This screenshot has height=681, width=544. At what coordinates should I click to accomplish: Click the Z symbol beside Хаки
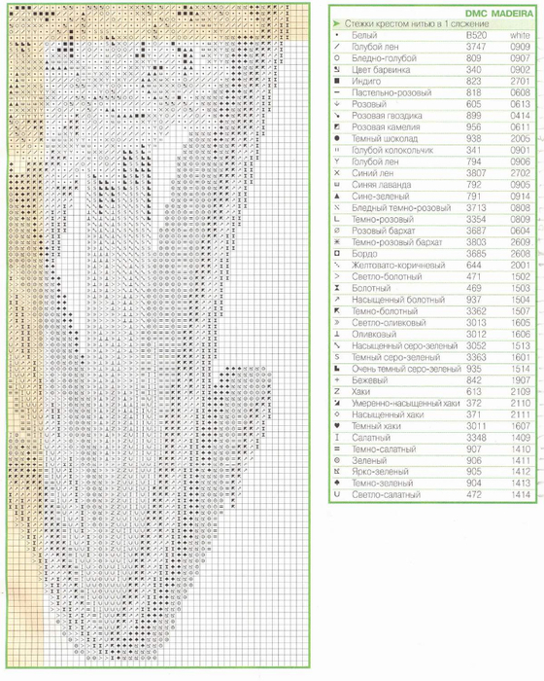pos(337,391)
